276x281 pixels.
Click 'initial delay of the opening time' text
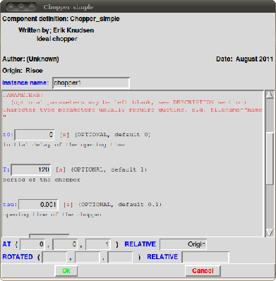pos(64,145)
